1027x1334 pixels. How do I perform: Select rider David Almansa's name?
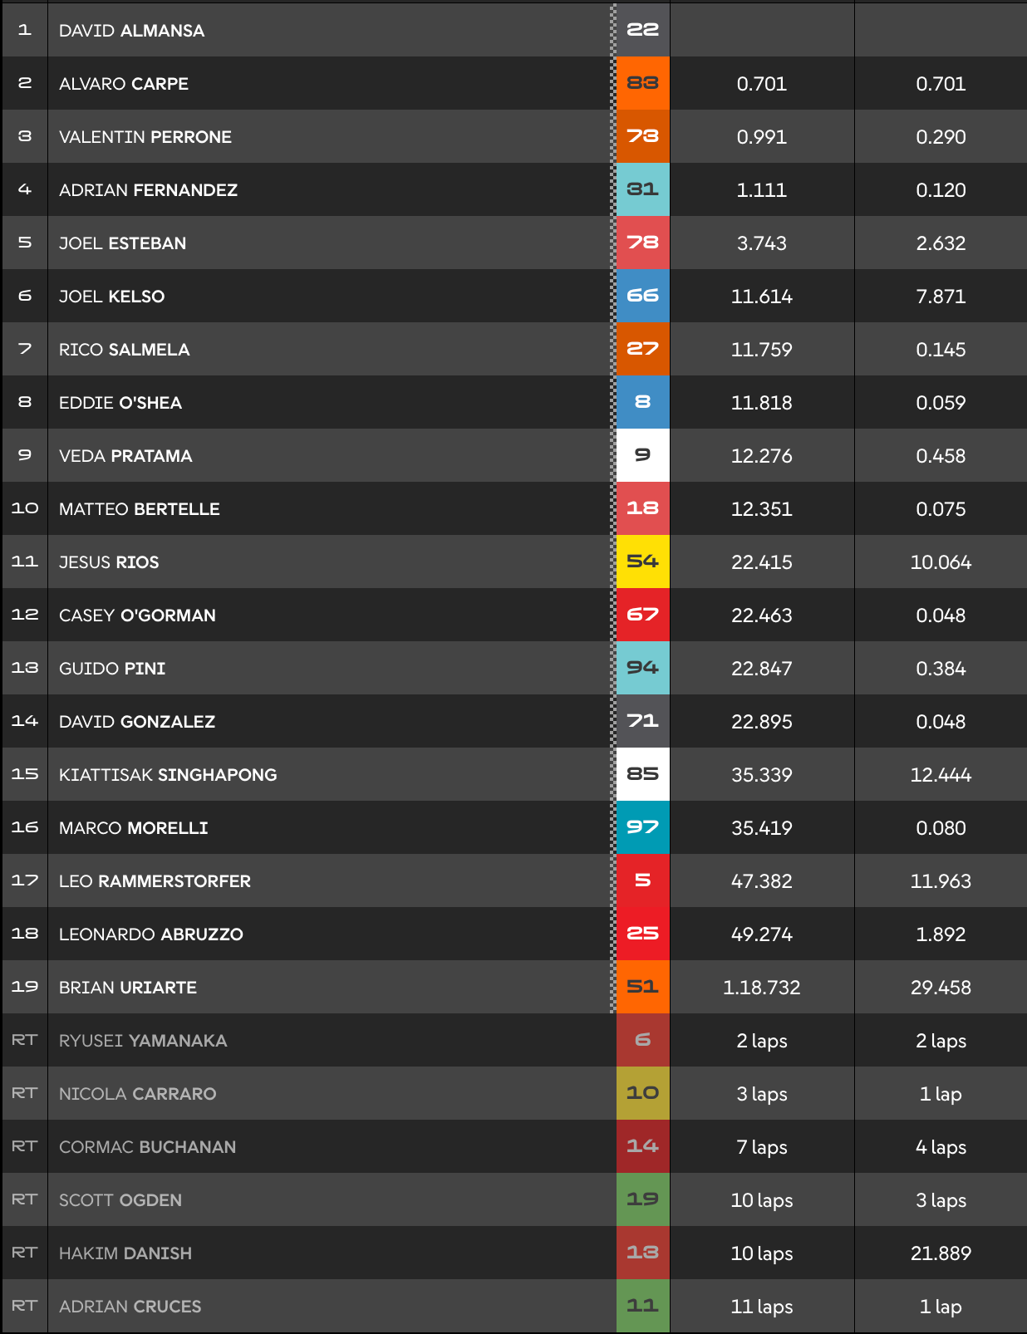pos(131,31)
